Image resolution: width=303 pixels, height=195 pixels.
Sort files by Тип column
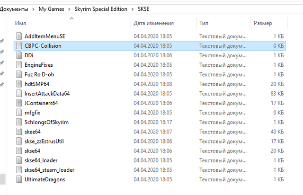(204, 23)
